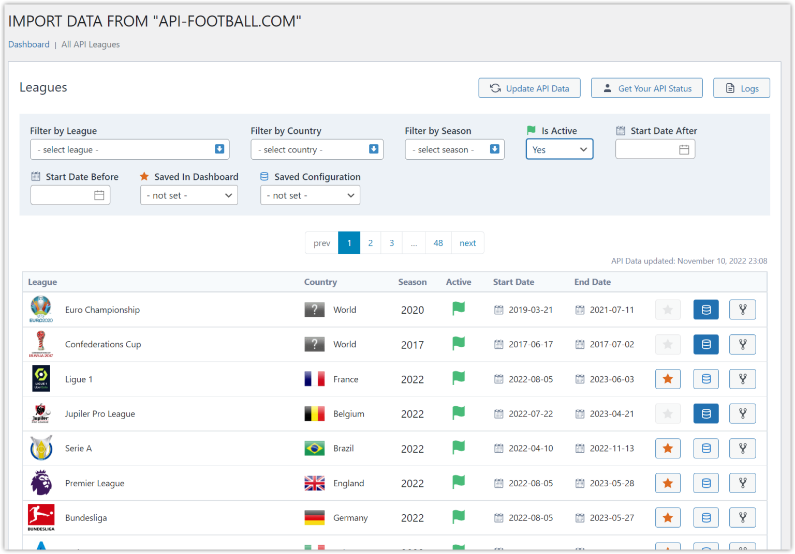This screenshot has width=795, height=554.
Task: Open the Filter by Country dropdown
Action: click(x=317, y=149)
